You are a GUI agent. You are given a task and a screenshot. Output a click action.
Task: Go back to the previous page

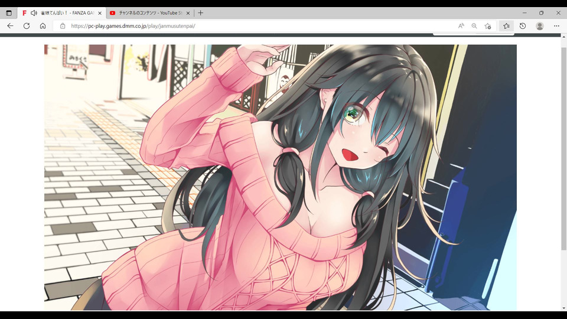(10, 26)
